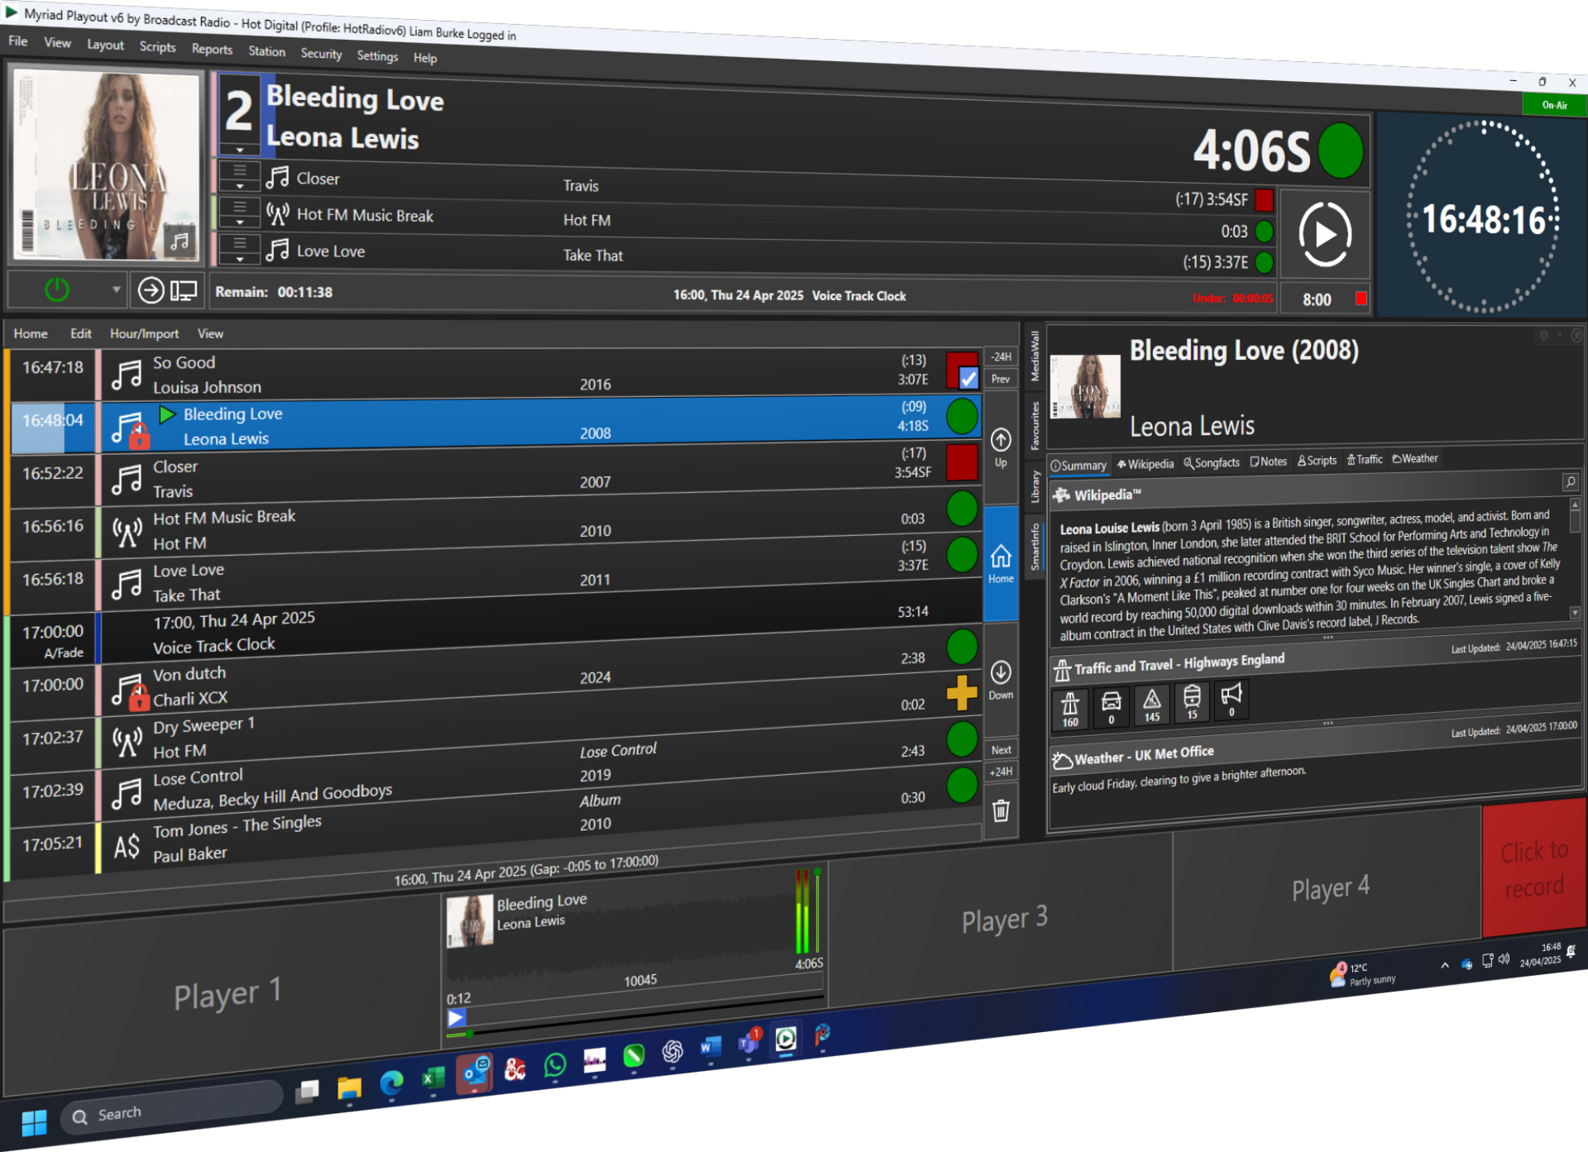Toggle the large green circle beside 4:06S
Image resolution: width=1588 pixels, height=1152 pixels.
1340,151
